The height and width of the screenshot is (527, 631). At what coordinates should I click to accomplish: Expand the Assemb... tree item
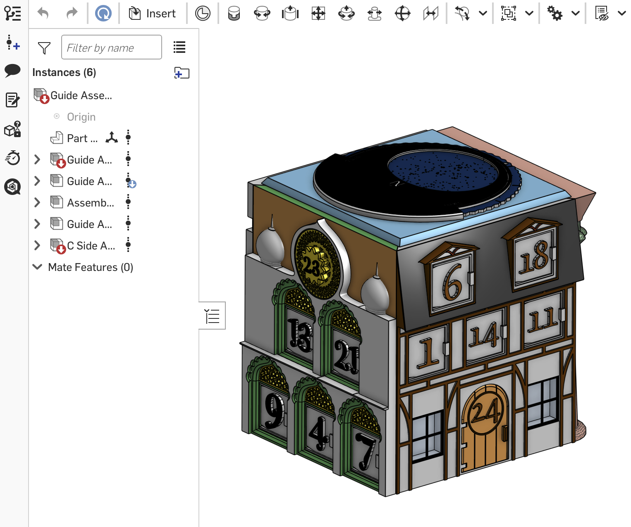(x=37, y=202)
